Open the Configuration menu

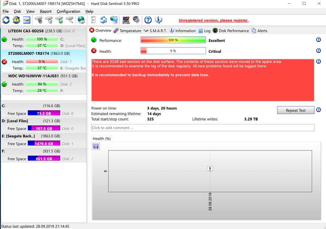[68, 11]
